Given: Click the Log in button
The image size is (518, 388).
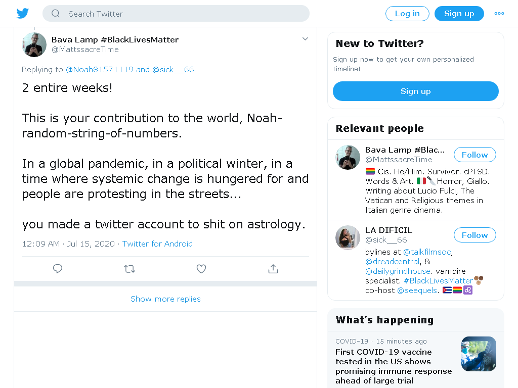Looking at the screenshot, I should pos(407,14).
